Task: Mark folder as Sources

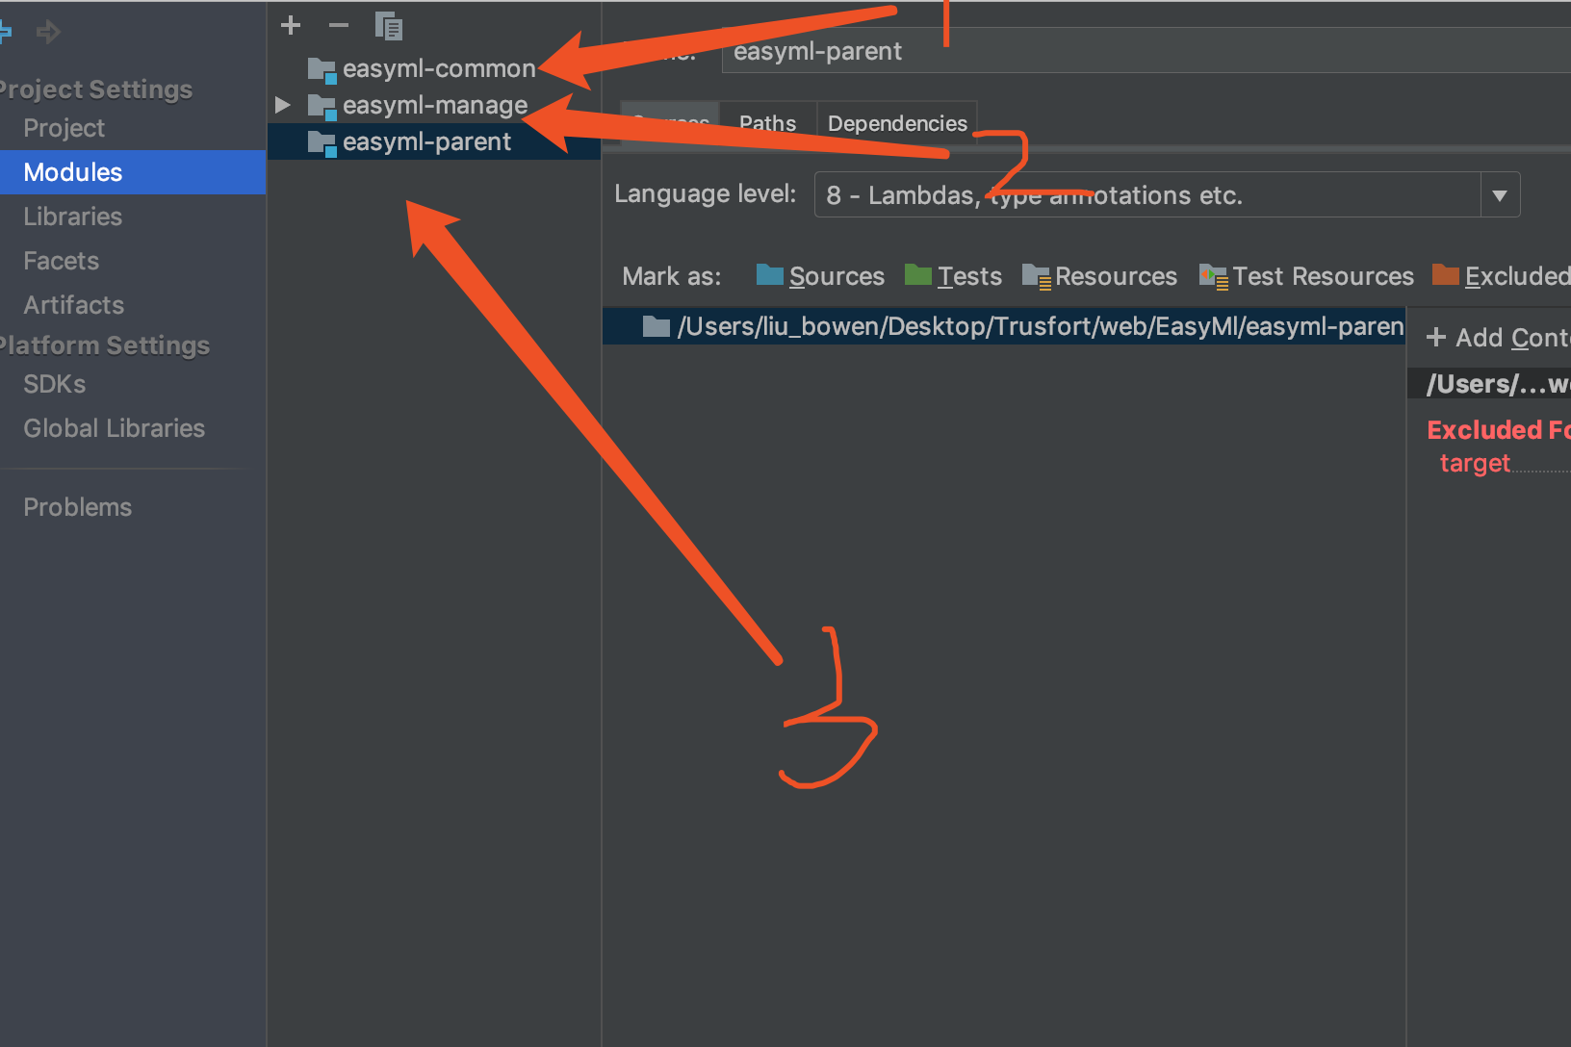Action: pyautogui.click(x=820, y=276)
